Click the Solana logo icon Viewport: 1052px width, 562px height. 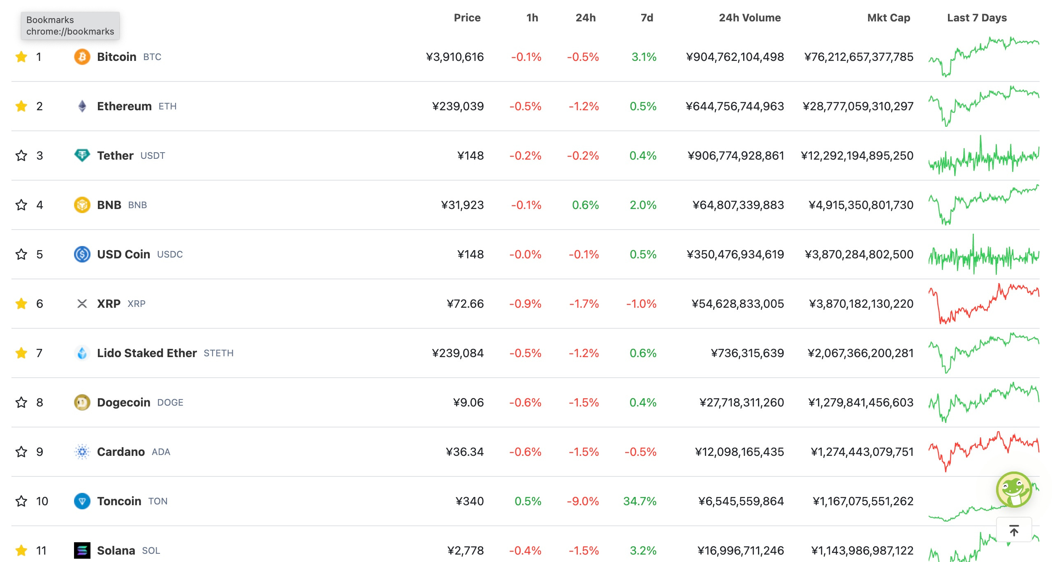pyautogui.click(x=82, y=550)
